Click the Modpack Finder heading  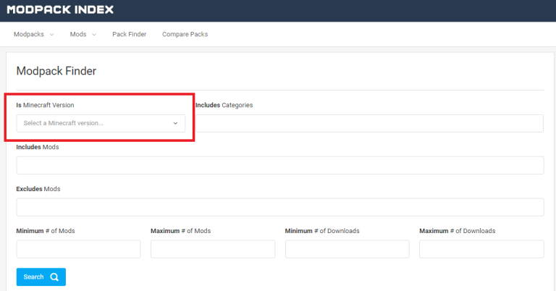56,71
